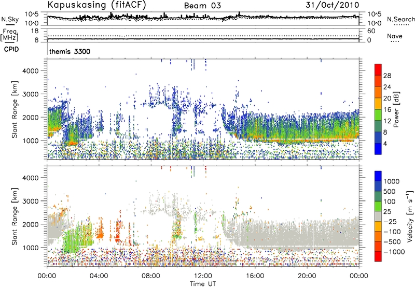Screen dimensions: 415x287
Task: Click the '18' tick on the frequency axis
Action: tap(35, 31)
